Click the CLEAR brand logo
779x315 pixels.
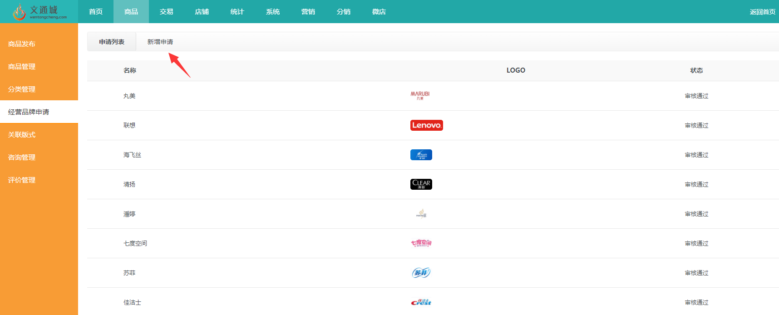[x=421, y=184]
